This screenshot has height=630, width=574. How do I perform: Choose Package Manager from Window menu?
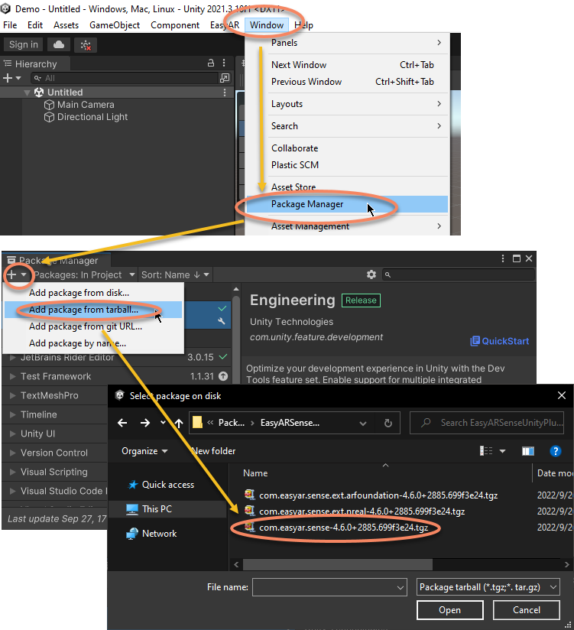coord(347,204)
